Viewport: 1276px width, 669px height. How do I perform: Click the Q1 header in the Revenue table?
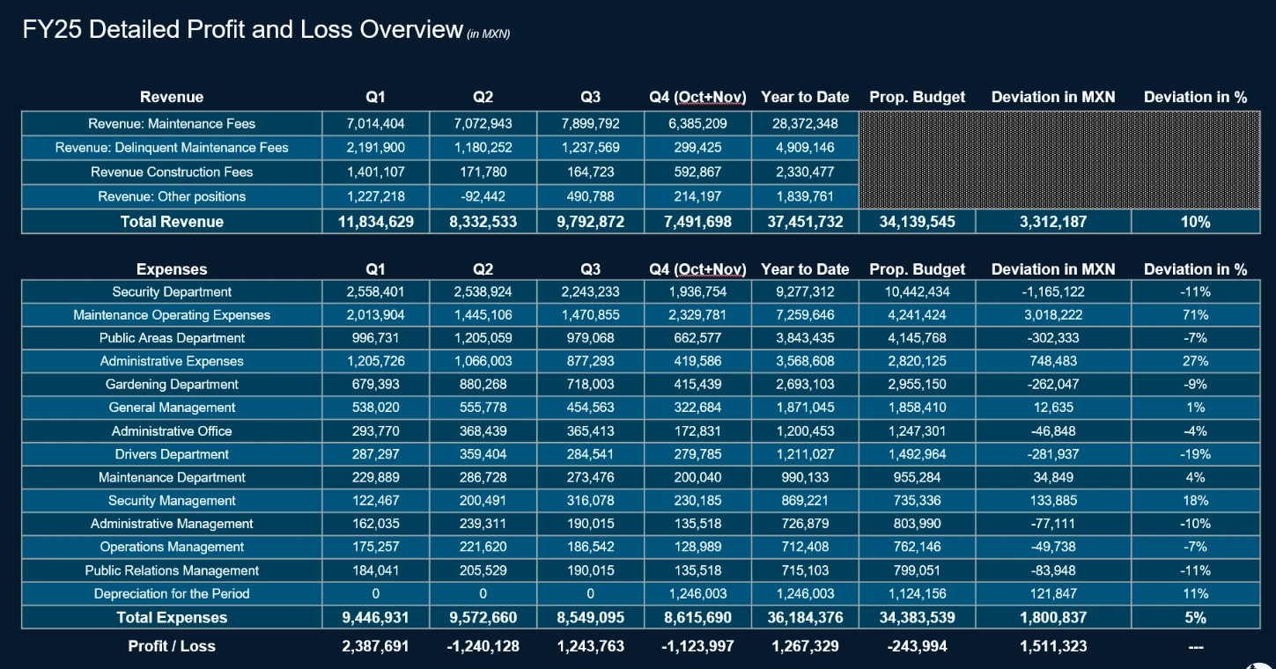[376, 97]
